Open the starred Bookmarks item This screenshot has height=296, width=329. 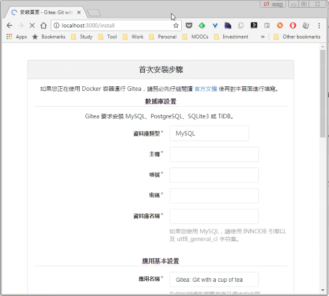[49, 37]
